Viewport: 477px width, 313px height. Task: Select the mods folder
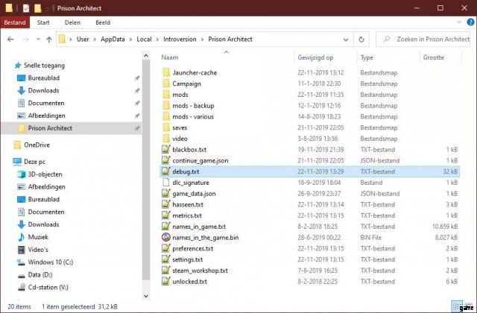pos(180,95)
